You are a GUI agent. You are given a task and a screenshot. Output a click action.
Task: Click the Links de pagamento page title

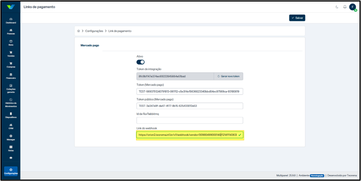[x=39, y=7]
